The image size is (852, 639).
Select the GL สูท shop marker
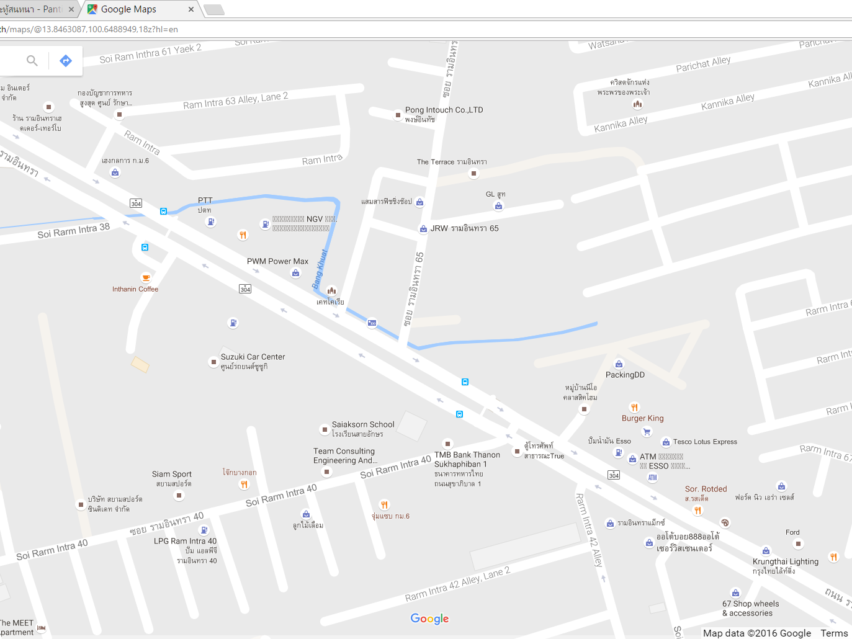498,206
